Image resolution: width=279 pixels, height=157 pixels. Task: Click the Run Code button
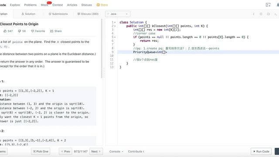click(x=261, y=151)
